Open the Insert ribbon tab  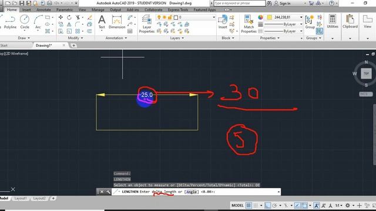point(26,9)
